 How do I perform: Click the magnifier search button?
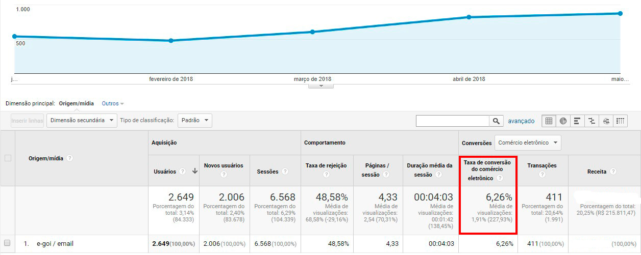pos(496,121)
